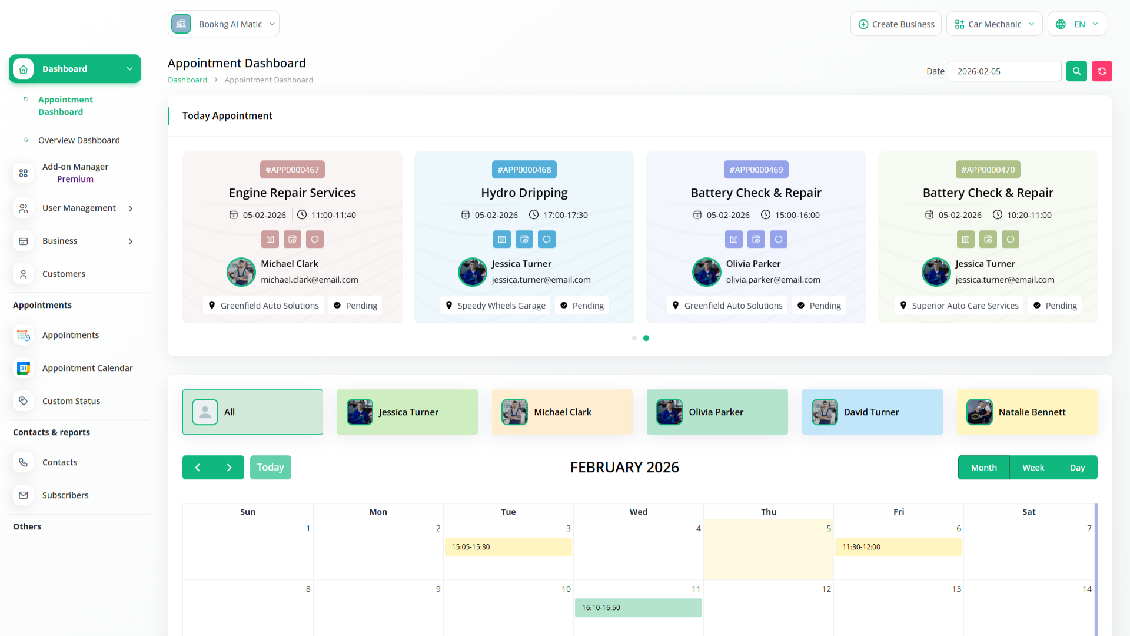Switch the calendar to Day view
1130x636 pixels.
click(x=1077, y=468)
